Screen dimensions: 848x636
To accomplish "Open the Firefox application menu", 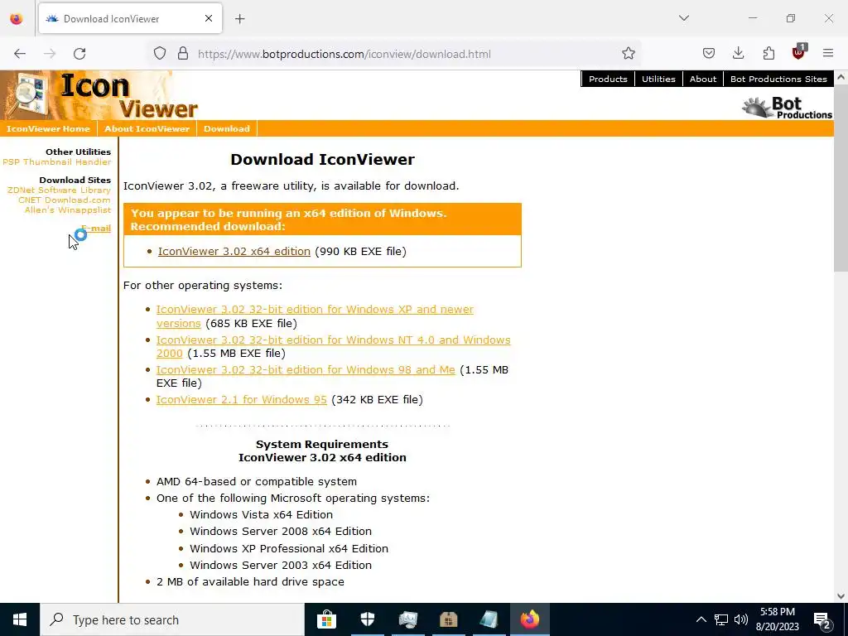I will (828, 54).
